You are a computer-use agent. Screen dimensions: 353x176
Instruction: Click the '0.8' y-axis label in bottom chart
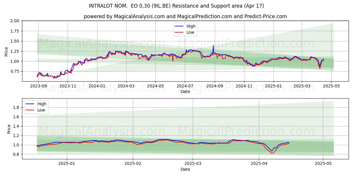tap(16, 154)
